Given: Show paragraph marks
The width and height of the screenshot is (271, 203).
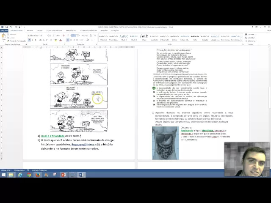Looking at the screenshot, I should coord(95,36).
